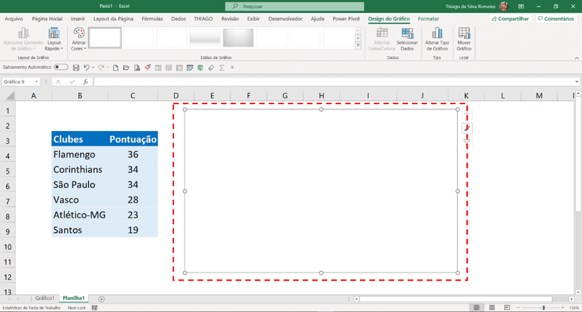This screenshot has height=312, width=582.
Task: Open the Alterar Cores palette
Action: tap(79, 39)
